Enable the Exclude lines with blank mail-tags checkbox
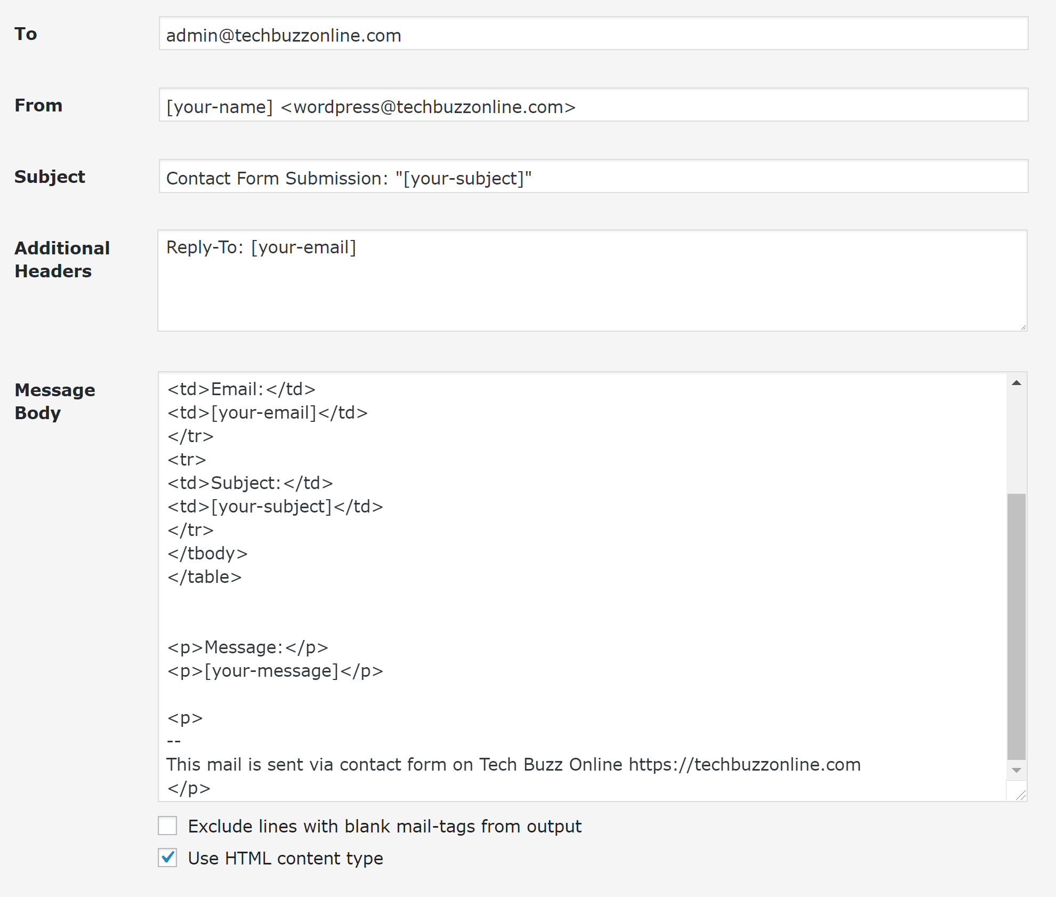This screenshot has height=897, width=1056. pos(167,826)
